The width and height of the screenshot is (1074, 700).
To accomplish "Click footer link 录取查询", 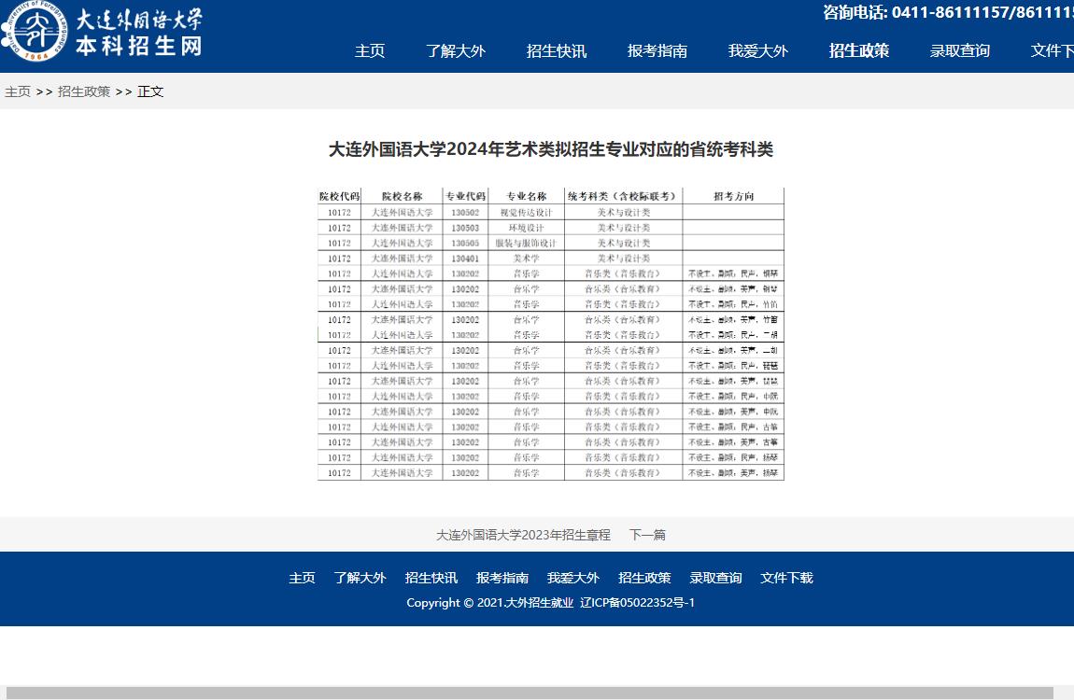I will (x=715, y=578).
